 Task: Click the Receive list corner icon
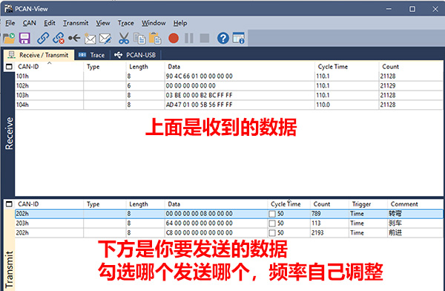[x=9, y=67]
